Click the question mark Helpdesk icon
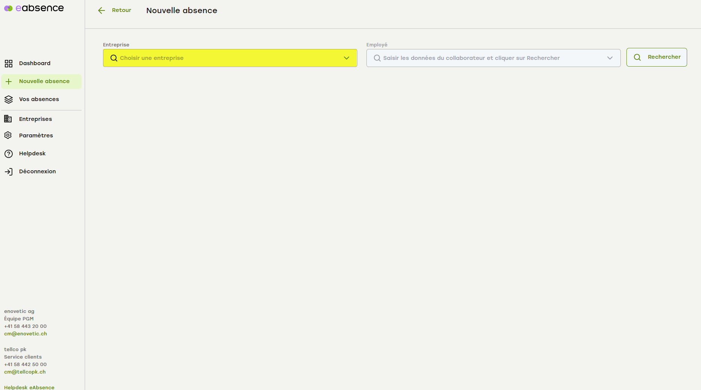 point(8,154)
